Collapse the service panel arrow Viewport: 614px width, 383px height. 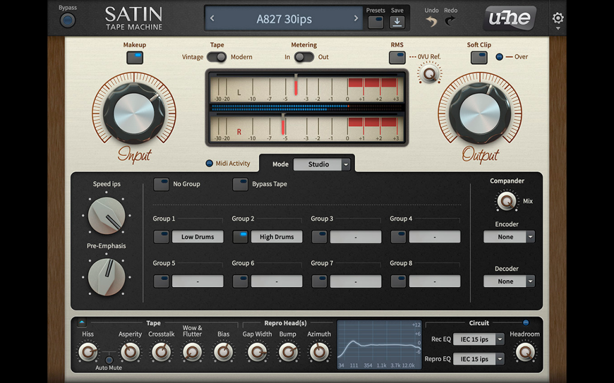[x=82, y=323]
